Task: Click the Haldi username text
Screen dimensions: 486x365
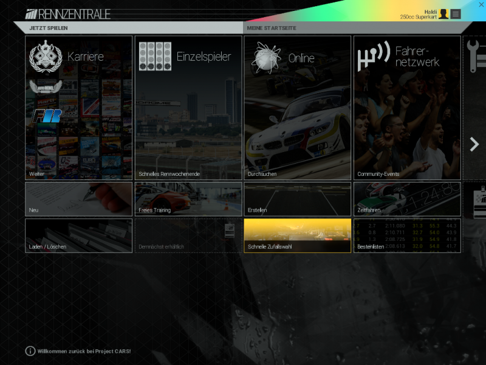Action: tap(431, 12)
